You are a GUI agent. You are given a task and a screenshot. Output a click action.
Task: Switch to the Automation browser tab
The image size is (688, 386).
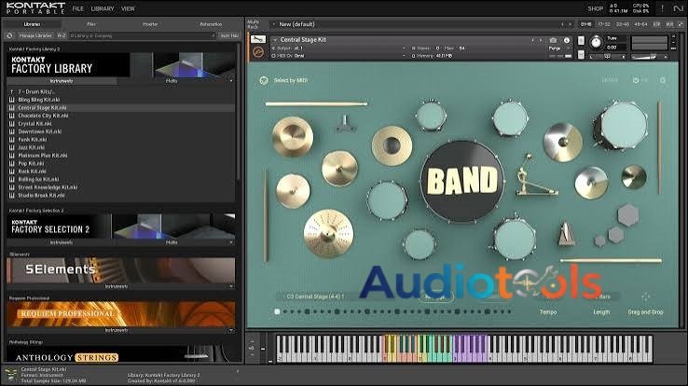[211, 24]
